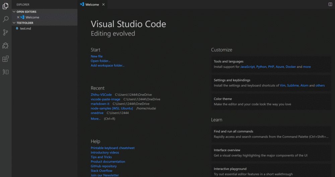Open the Explorer view in activity bar

(5, 6)
